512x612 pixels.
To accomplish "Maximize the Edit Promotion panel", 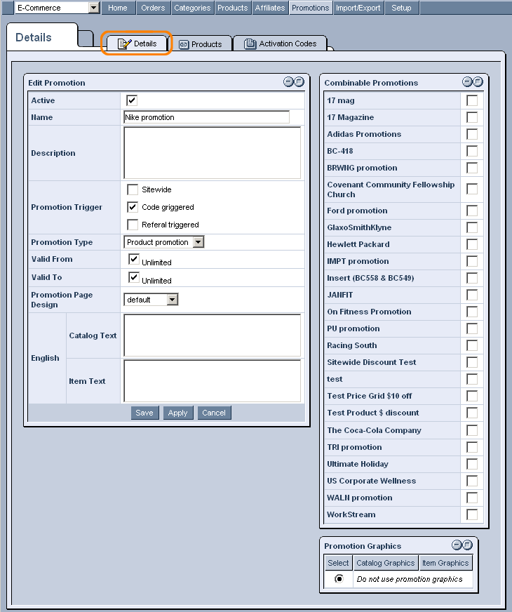I will [x=299, y=81].
